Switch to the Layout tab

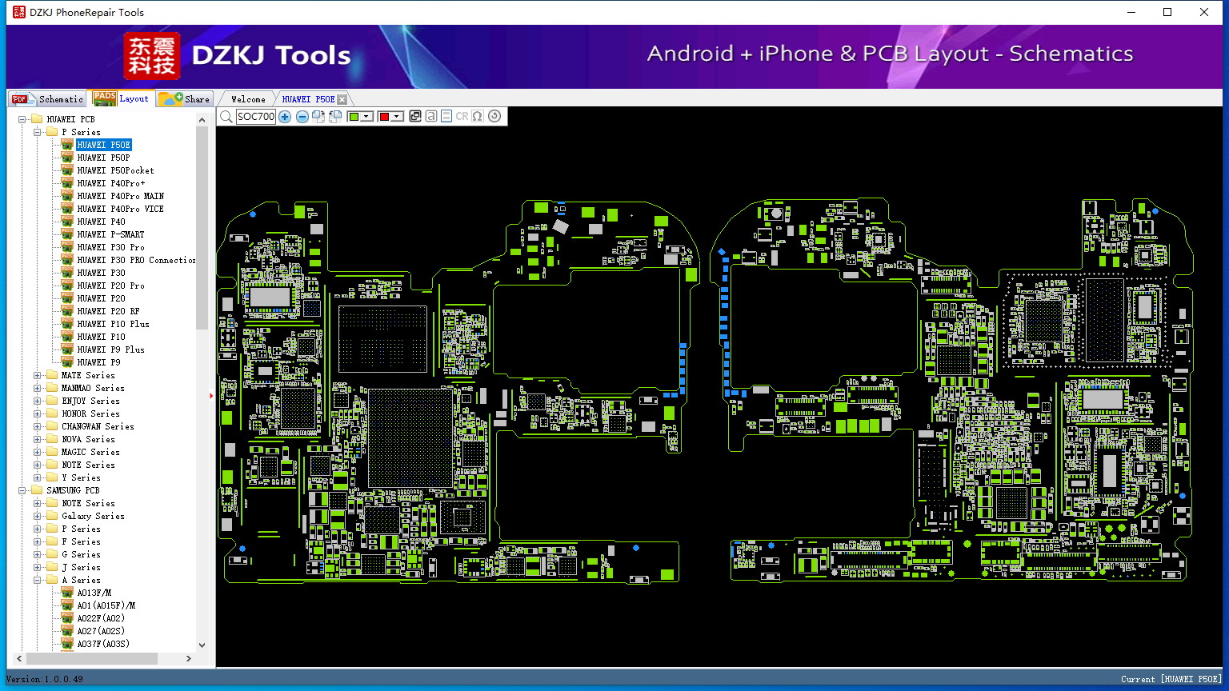121,98
